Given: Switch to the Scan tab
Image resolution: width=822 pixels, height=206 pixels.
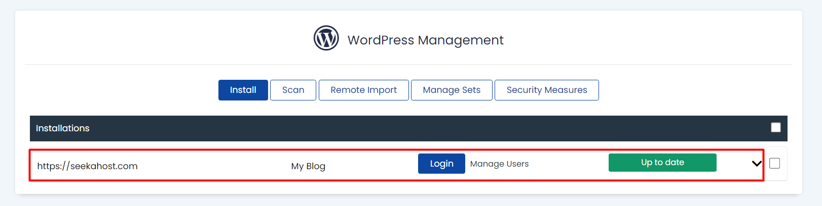Looking at the screenshot, I should click(x=293, y=90).
